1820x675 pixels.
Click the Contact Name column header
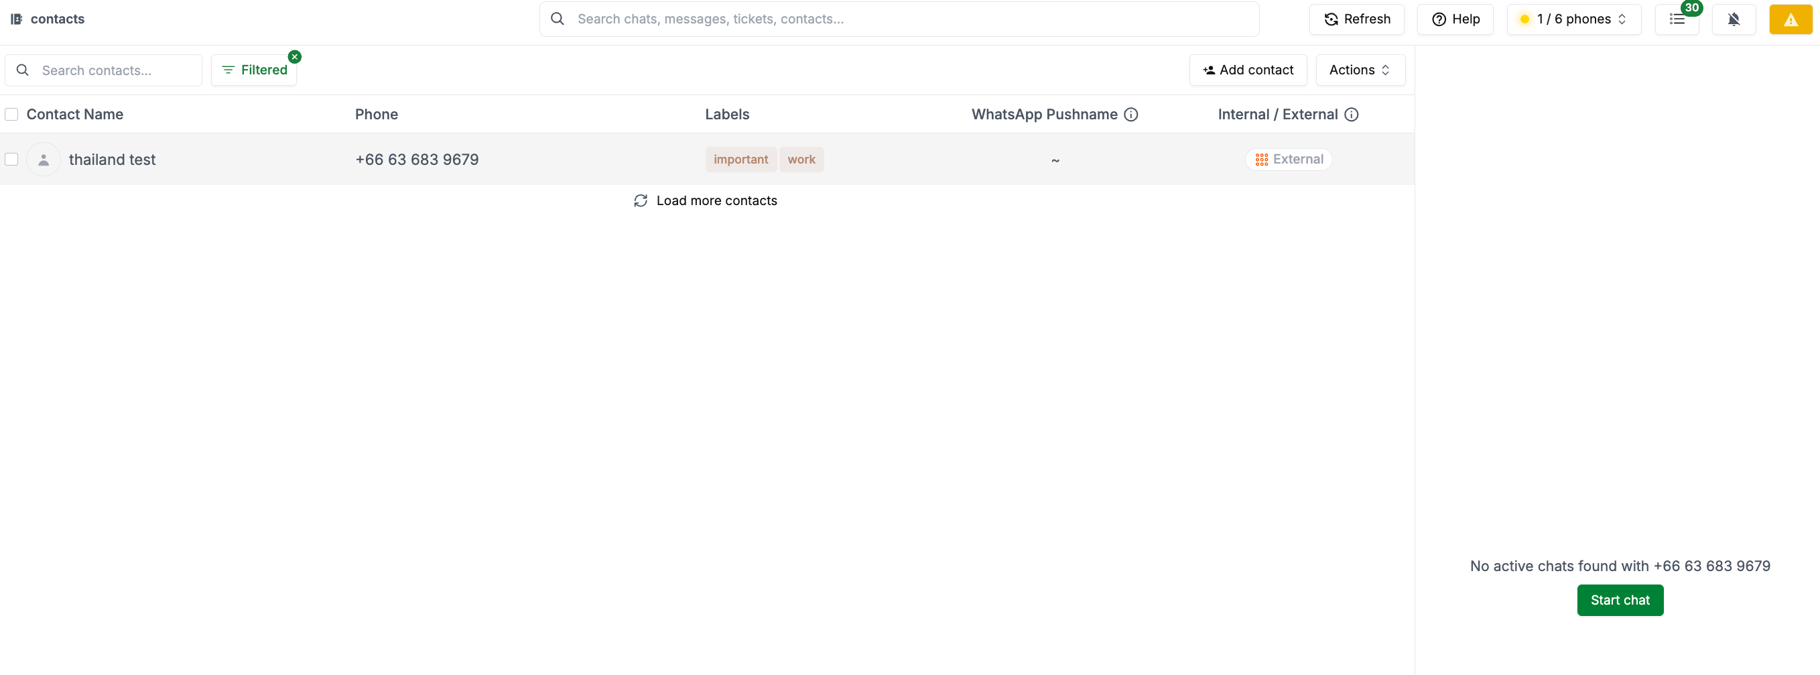75,115
